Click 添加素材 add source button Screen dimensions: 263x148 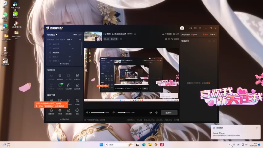click(64, 64)
